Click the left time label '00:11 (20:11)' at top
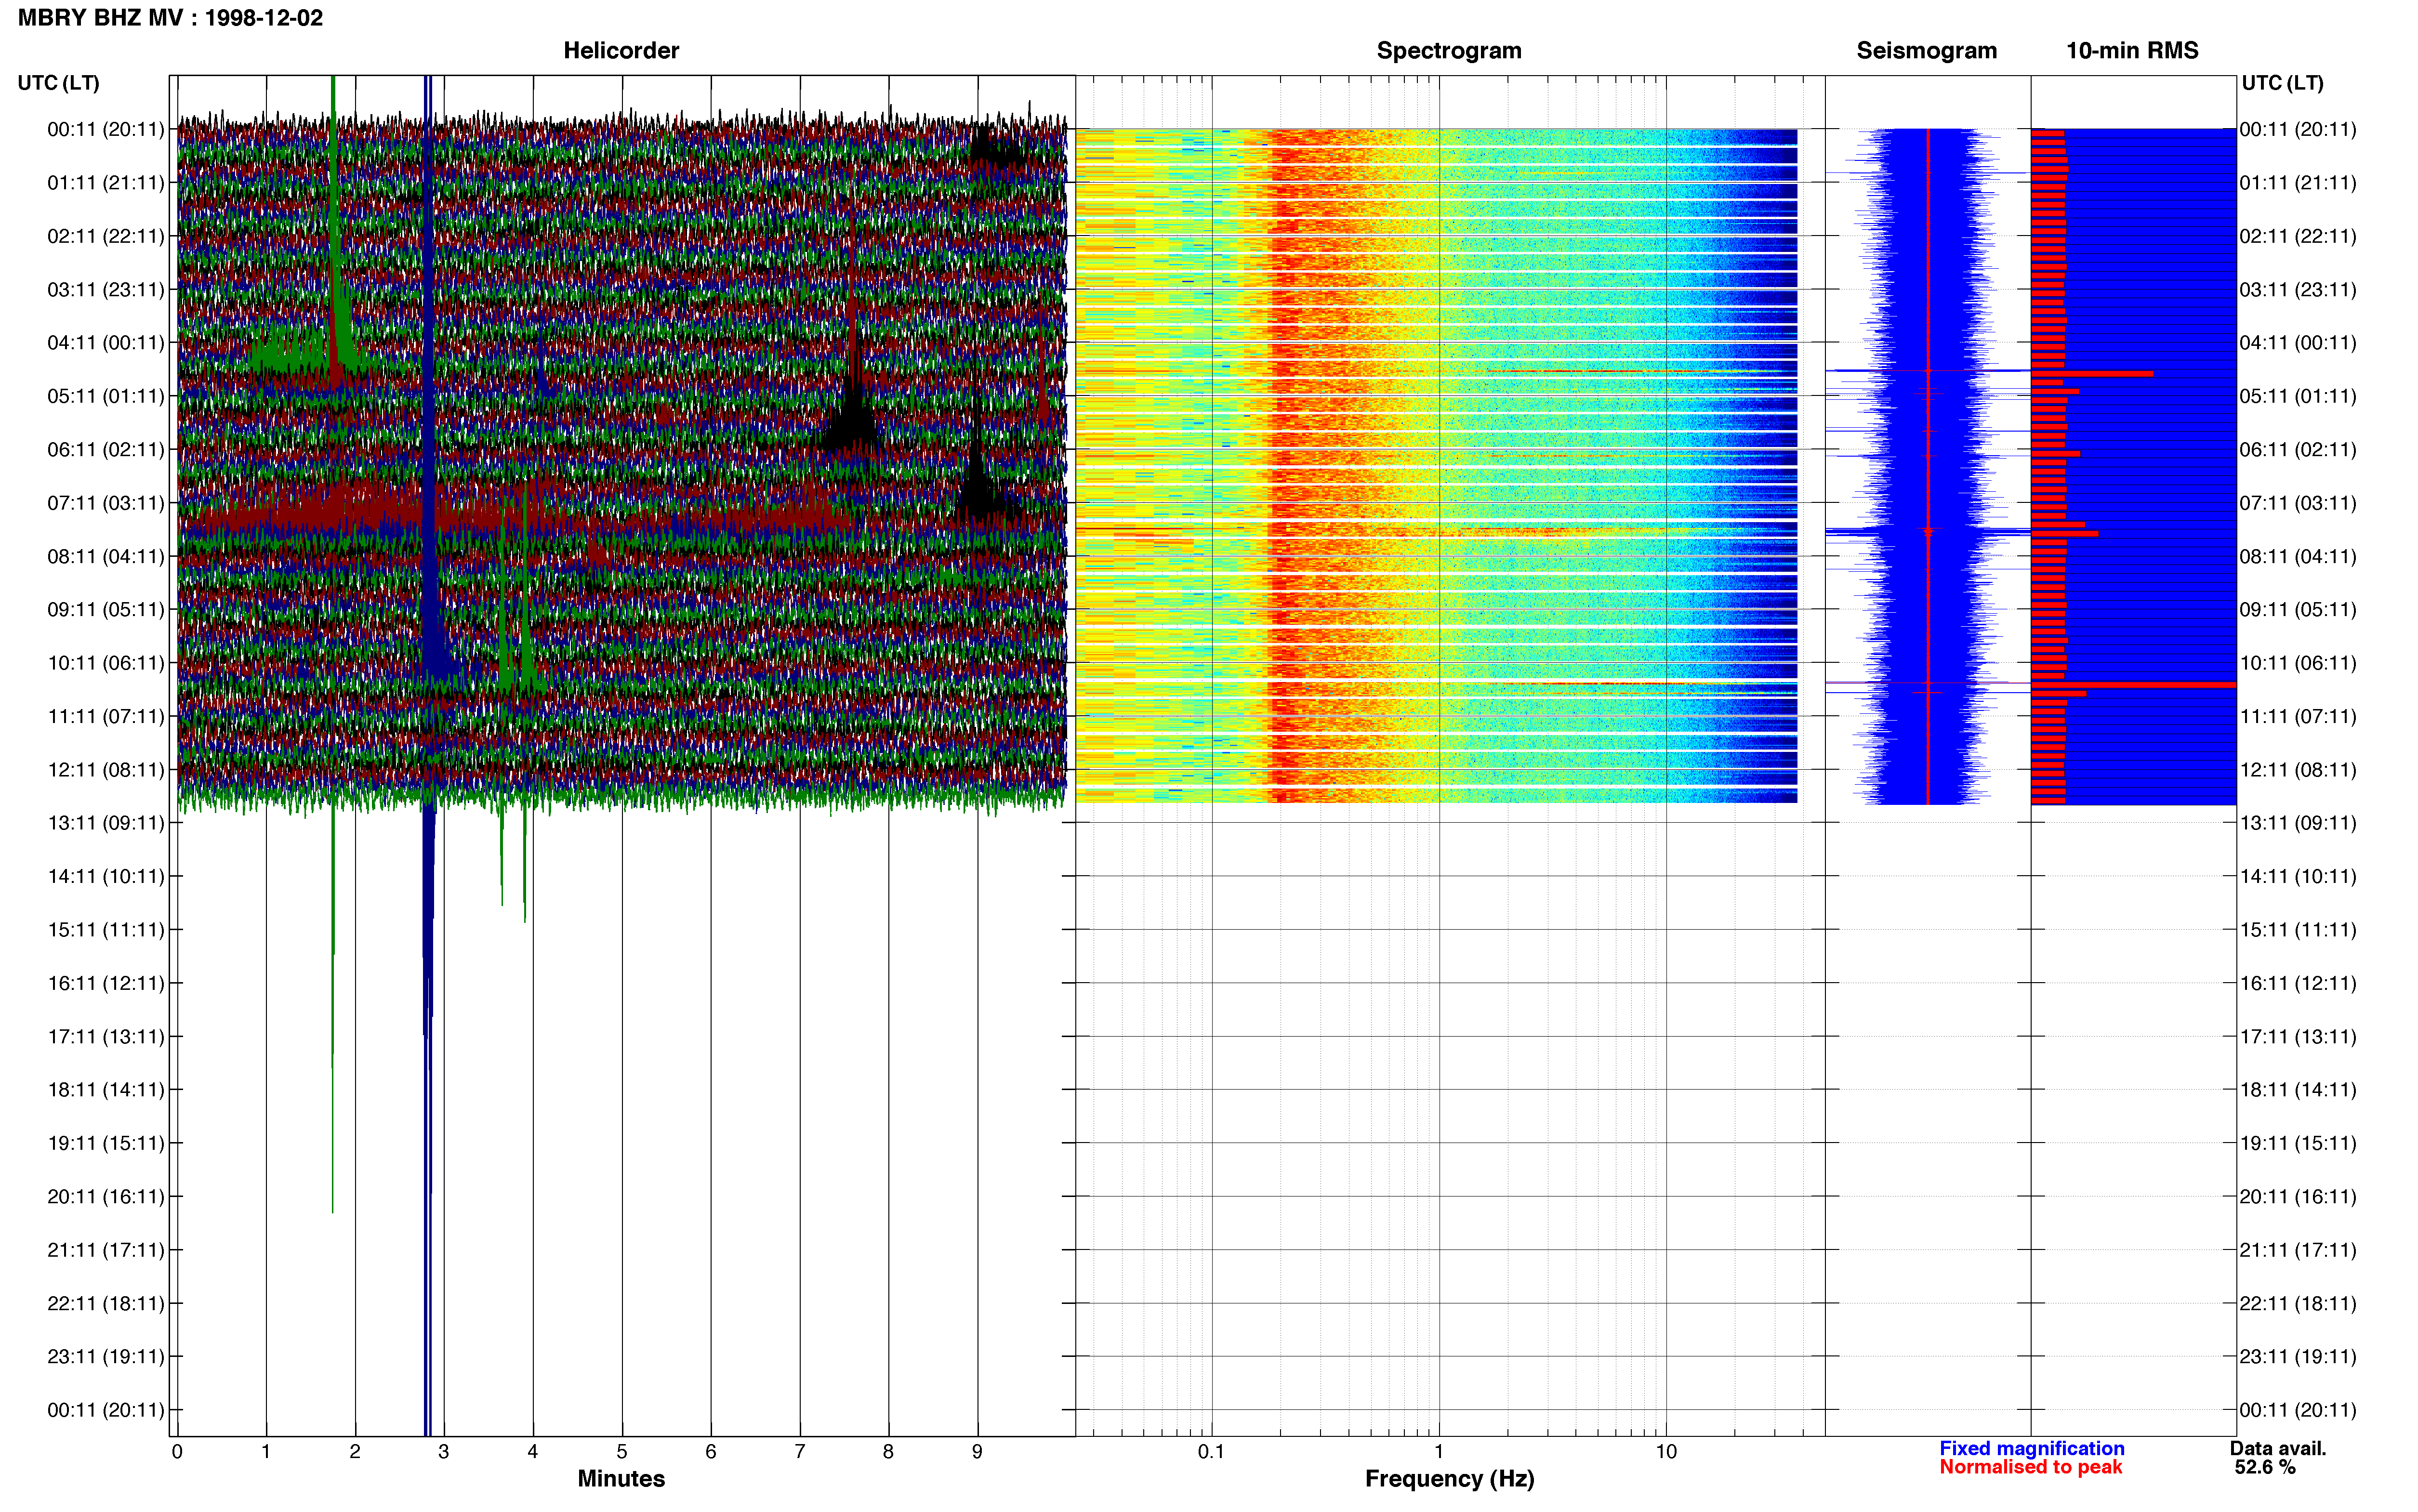 click(106, 129)
